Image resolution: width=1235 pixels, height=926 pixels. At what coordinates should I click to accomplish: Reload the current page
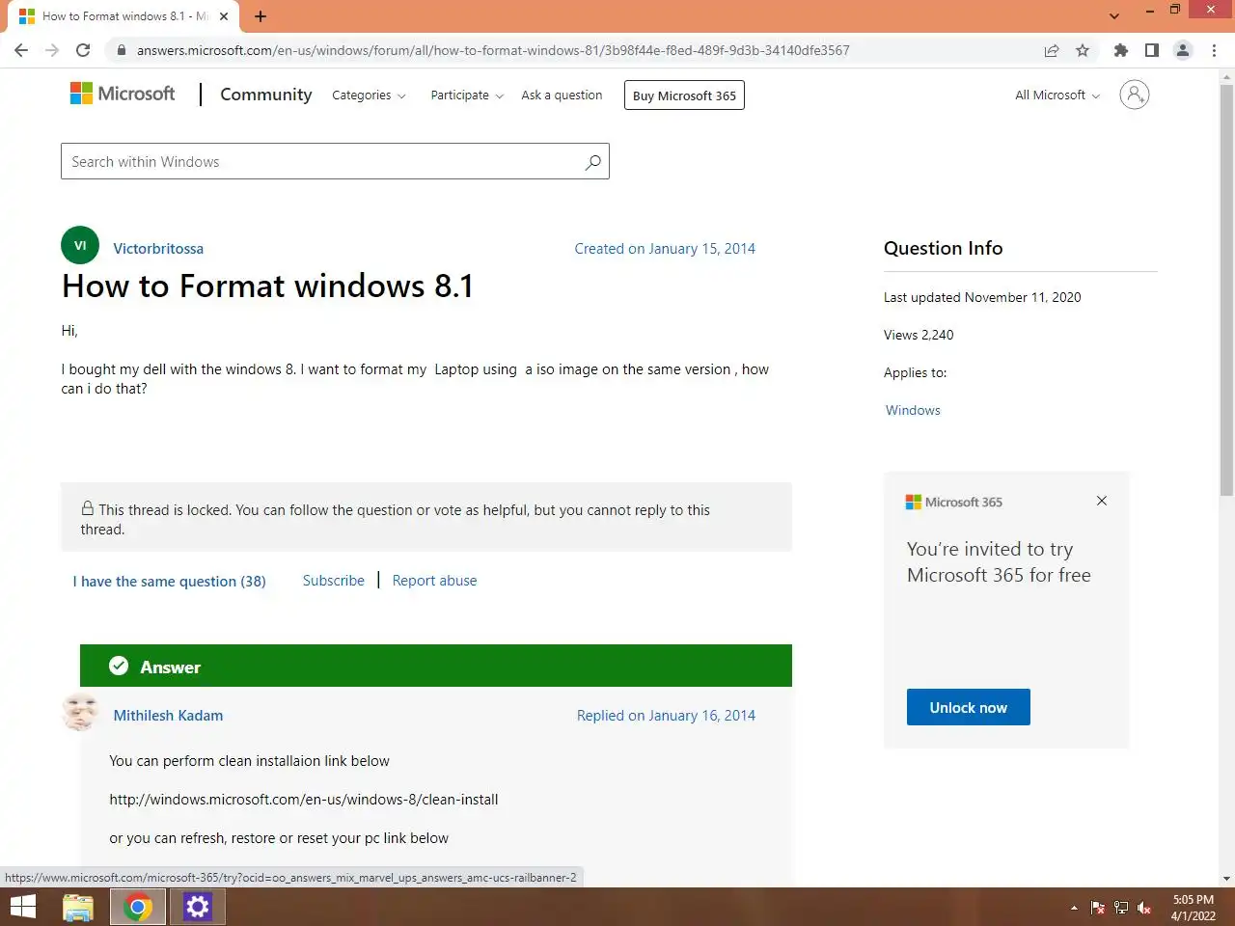click(83, 50)
